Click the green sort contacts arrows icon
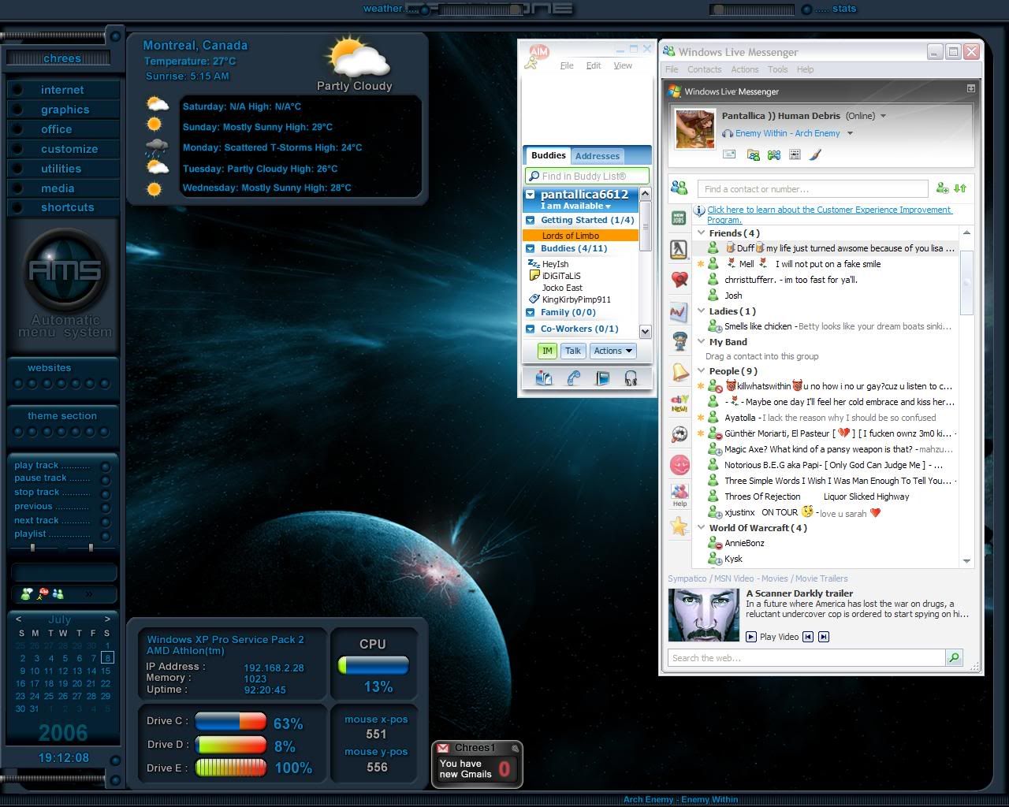Screen dimensions: 1009x807 click(x=960, y=188)
